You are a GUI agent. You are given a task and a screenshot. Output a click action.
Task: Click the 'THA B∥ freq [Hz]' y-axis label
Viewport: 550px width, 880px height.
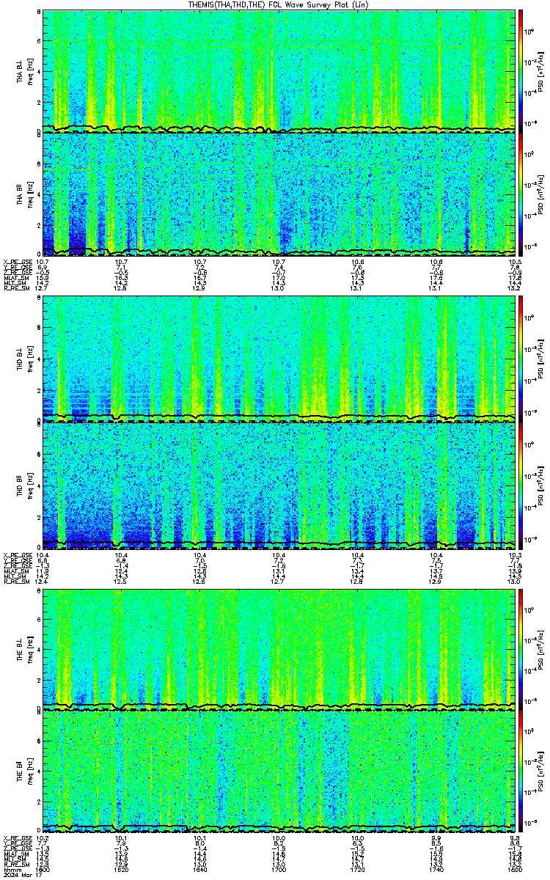pos(25,194)
